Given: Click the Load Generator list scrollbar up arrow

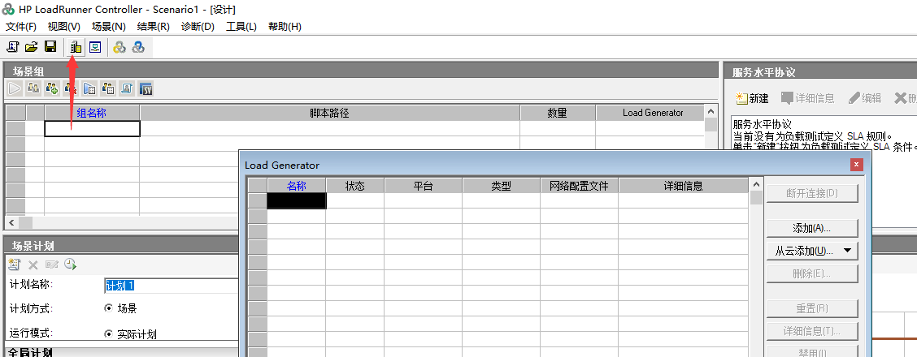Looking at the screenshot, I should point(756,184).
